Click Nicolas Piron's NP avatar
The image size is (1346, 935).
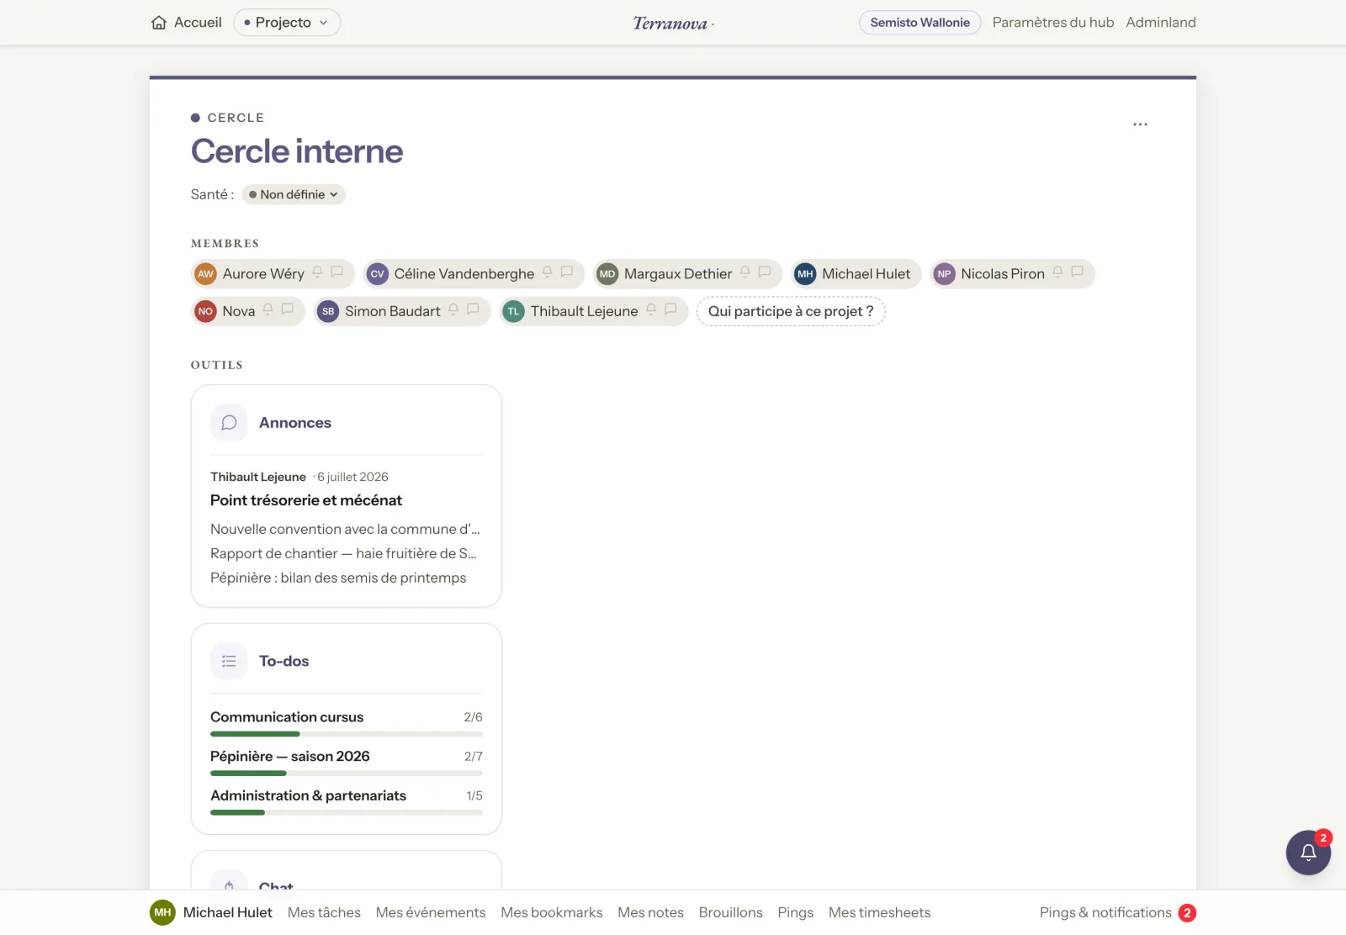[x=944, y=274]
